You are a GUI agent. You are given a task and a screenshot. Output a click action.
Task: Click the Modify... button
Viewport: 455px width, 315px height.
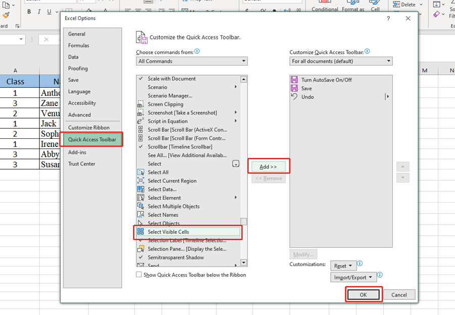[303, 254]
